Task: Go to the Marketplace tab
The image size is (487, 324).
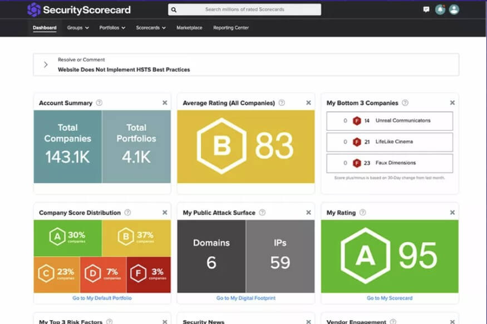Action: 189,28
